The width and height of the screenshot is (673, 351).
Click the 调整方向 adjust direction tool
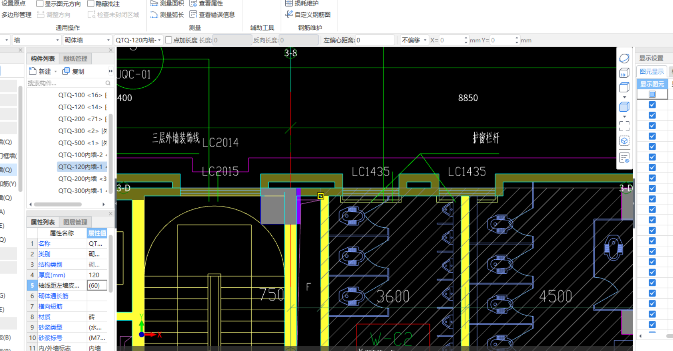[x=53, y=15]
